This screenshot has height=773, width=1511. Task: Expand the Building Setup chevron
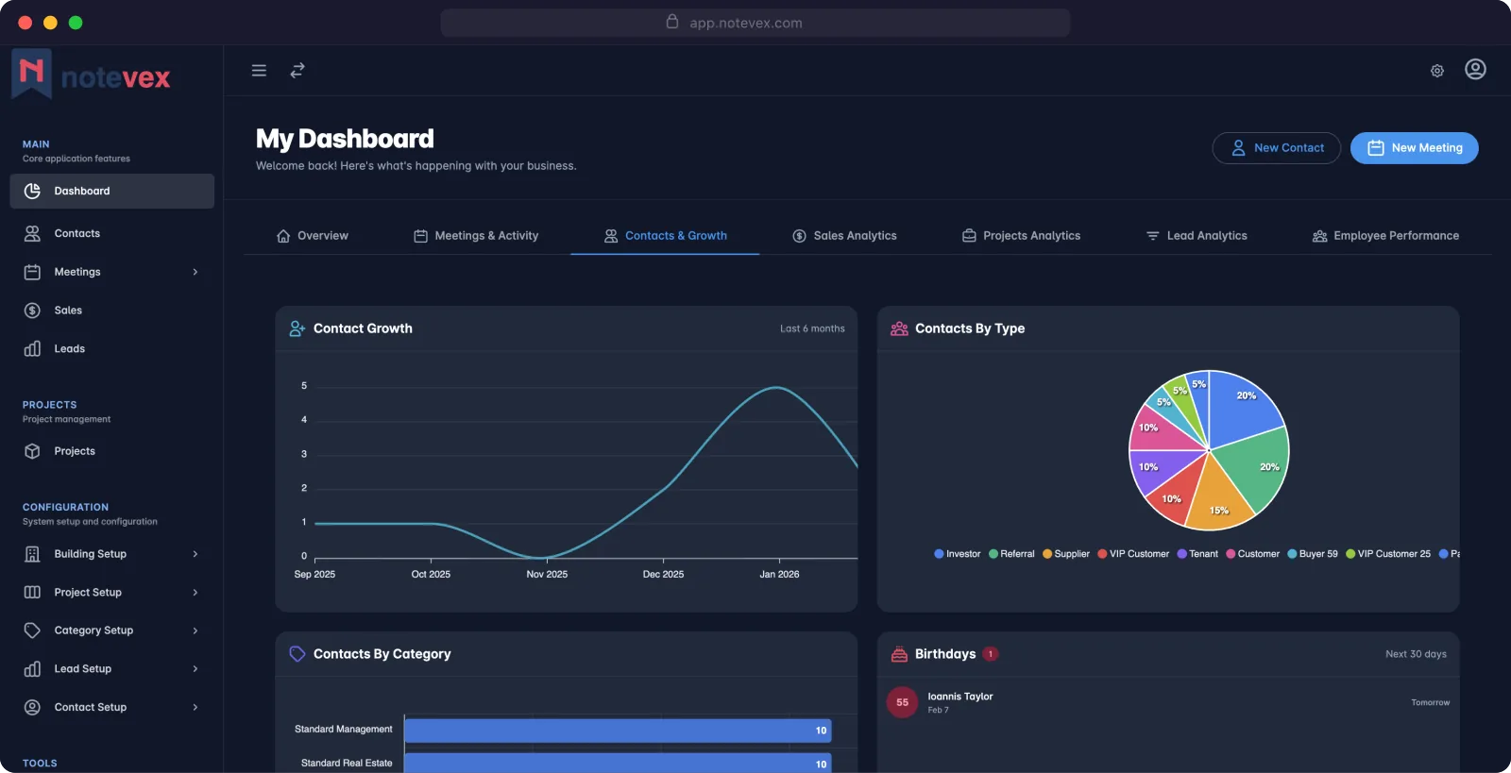point(195,554)
